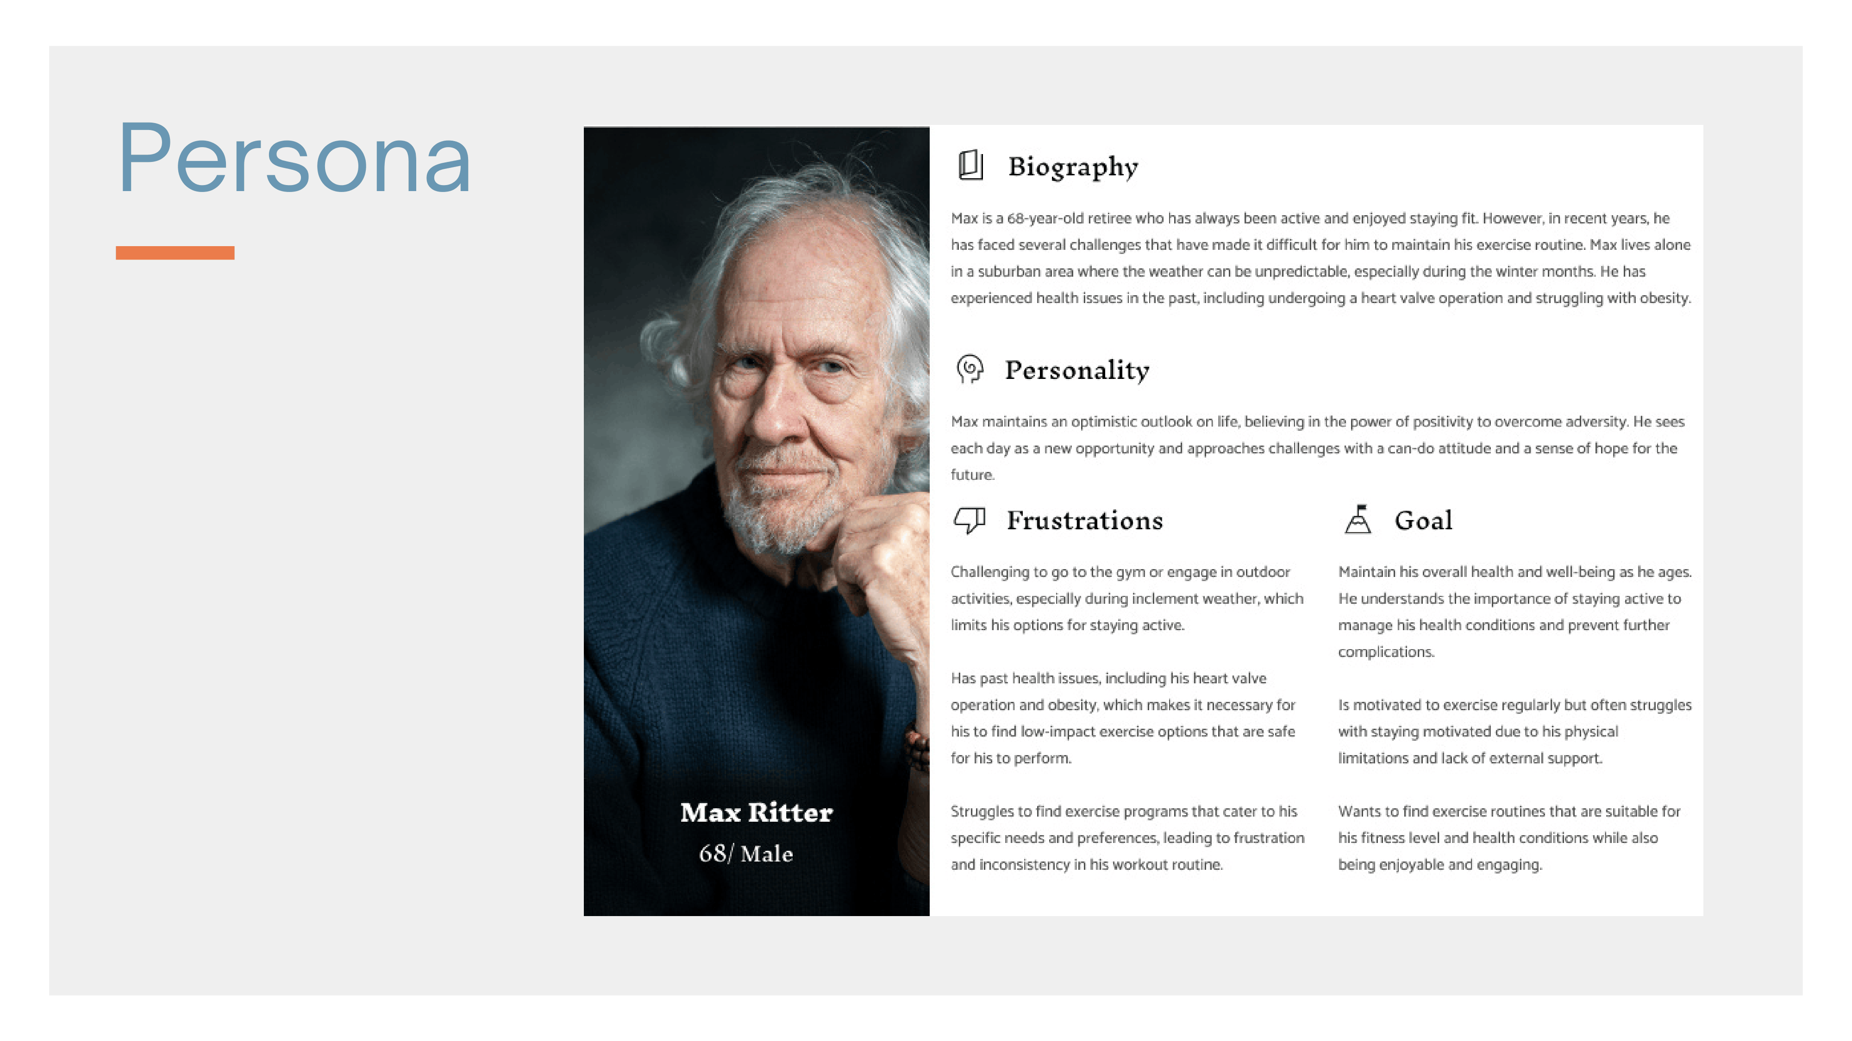1852x1041 pixels.
Task: Select the large Persona slide title
Action: pyautogui.click(x=294, y=159)
